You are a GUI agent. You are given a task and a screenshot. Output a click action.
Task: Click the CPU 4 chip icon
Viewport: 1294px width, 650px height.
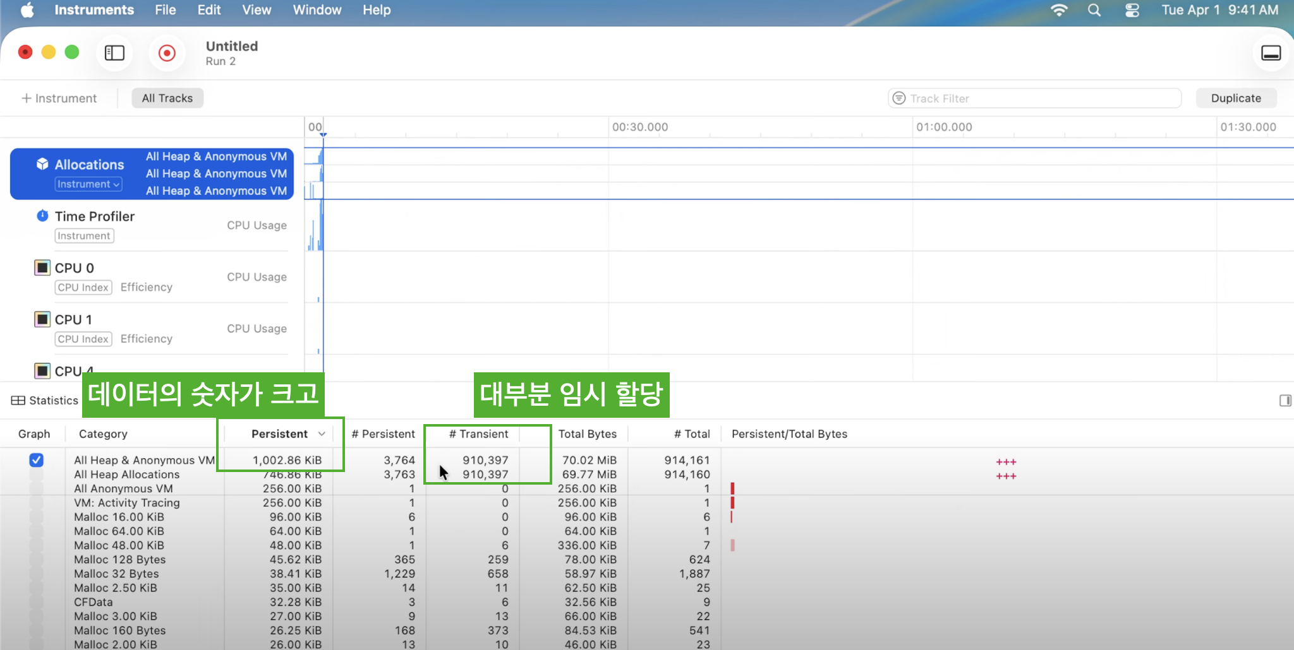42,370
